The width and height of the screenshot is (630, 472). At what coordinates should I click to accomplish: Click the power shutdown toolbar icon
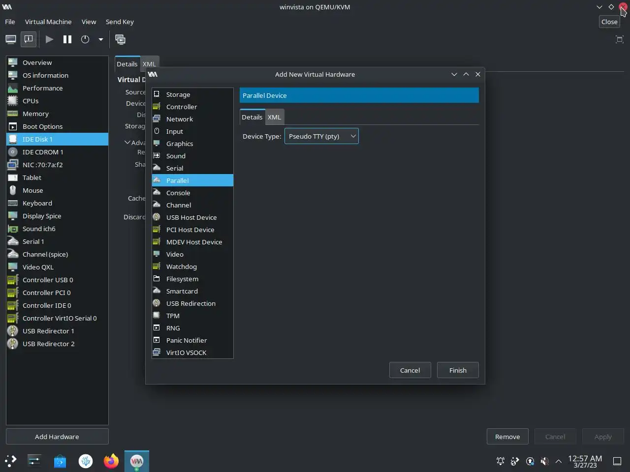[85, 39]
